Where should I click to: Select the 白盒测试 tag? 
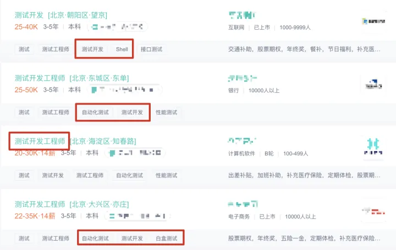pyautogui.click(x=167, y=238)
